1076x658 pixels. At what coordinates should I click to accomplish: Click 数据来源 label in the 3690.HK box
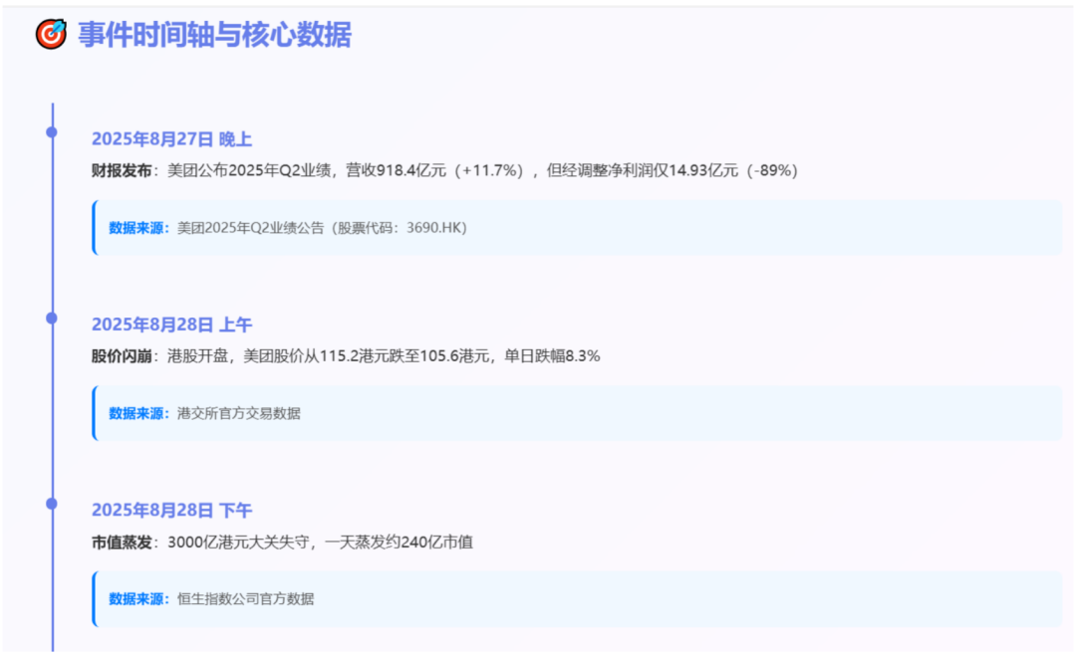coord(138,228)
